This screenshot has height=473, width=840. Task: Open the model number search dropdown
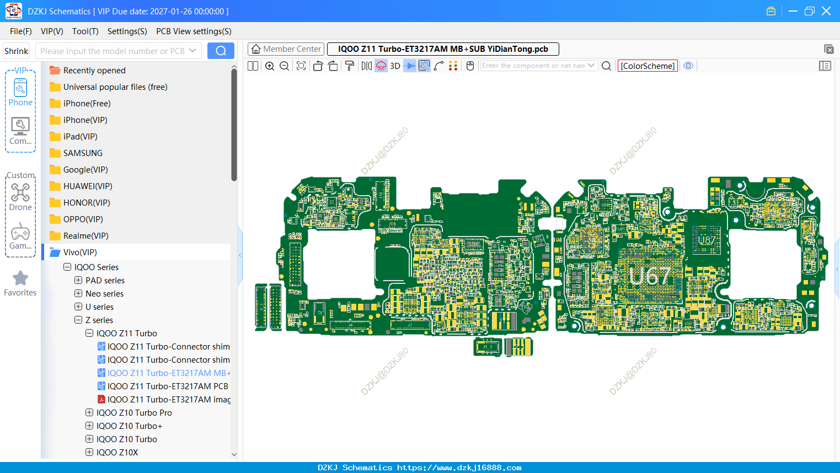(192, 51)
